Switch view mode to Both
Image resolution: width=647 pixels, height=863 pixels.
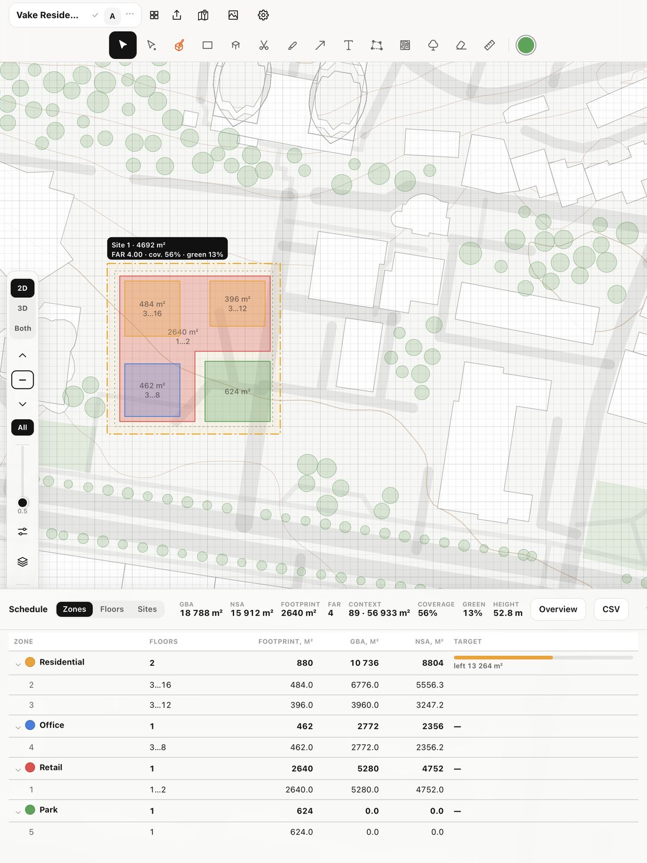(x=22, y=328)
